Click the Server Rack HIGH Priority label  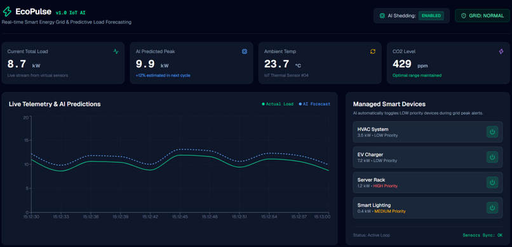tap(386, 186)
